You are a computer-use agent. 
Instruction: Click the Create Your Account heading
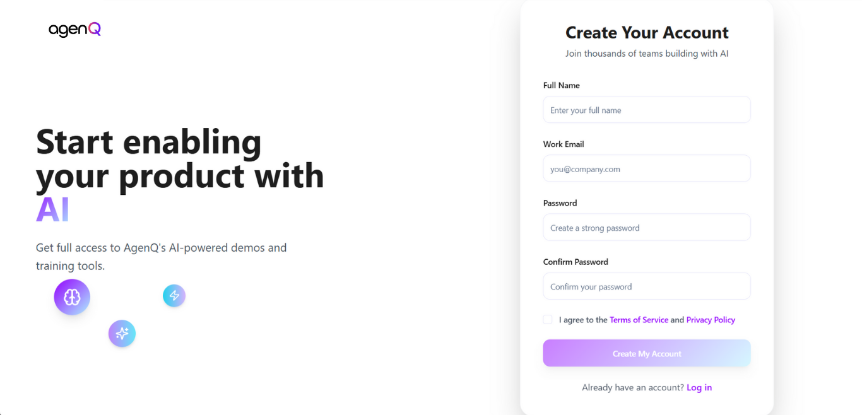647,33
